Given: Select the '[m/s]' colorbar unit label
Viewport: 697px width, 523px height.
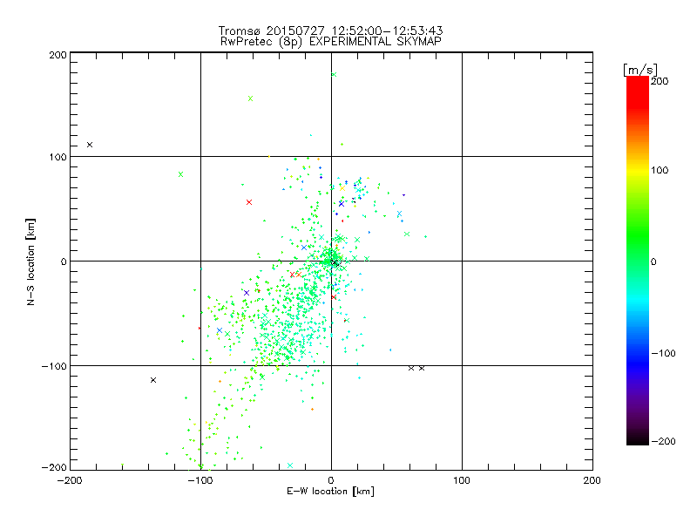Looking at the screenshot, I should pyautogui.click(x=640, y=70).
